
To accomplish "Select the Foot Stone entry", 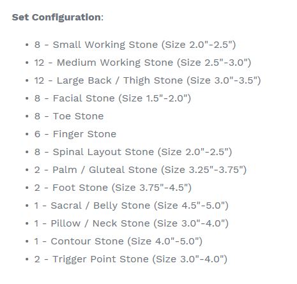I will tap(113, 188).
